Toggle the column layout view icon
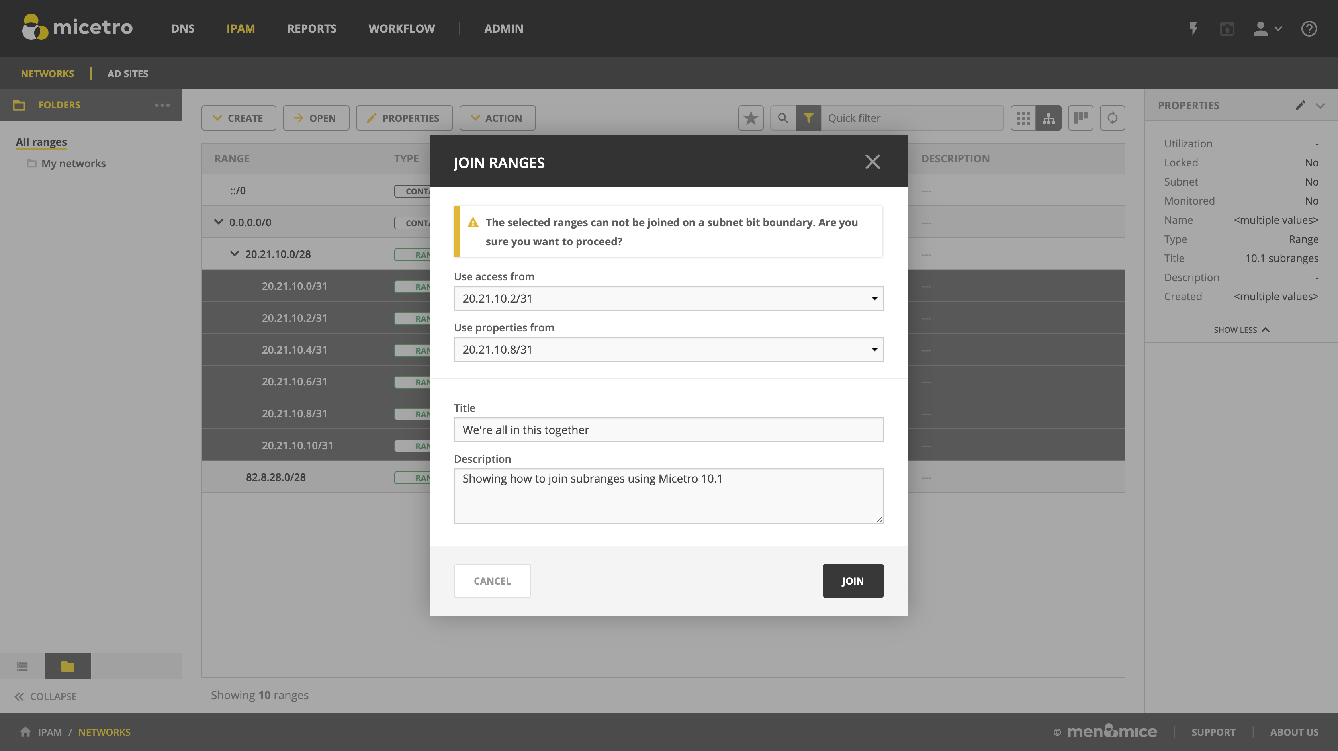Image resolution: width=1338 pixels, height=751 pixels. point(1080,118)
